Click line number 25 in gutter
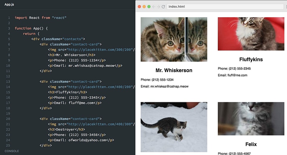 click(x=8, y=145)
